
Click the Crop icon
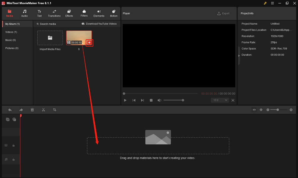coord(54,110)
